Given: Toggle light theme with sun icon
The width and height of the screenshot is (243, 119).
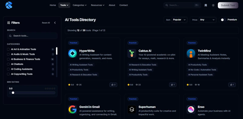Looking at the screenshot, I should 213,5.
